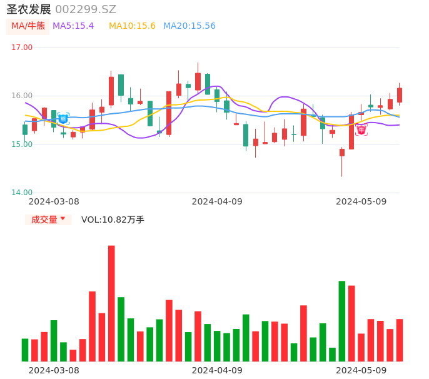Click the MA20:15.56 blue line legend
This screenshot has width=429, height=379.
click(189, 26)
